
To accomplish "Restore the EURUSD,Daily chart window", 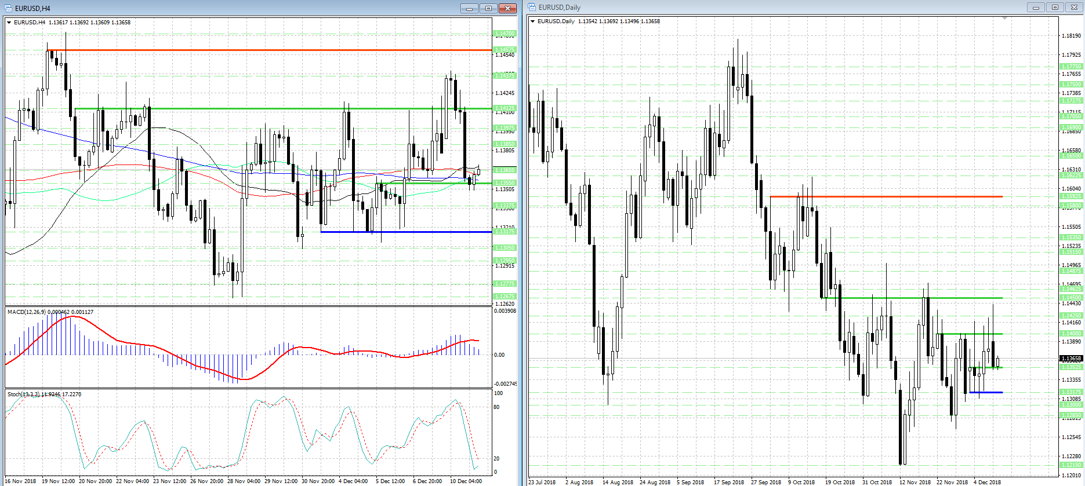I will pos(1055,8).
